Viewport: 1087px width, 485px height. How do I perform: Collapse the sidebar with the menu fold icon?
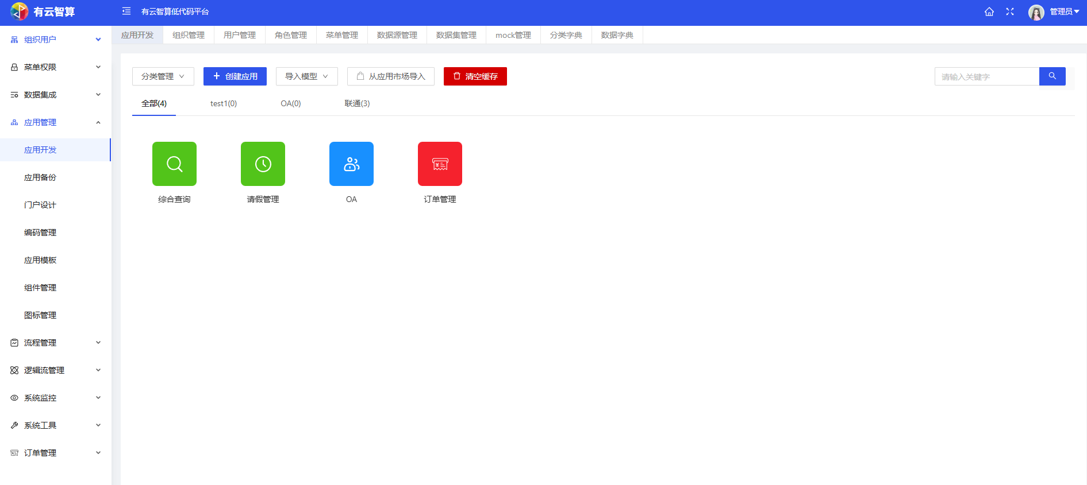(x=126, y=11)
